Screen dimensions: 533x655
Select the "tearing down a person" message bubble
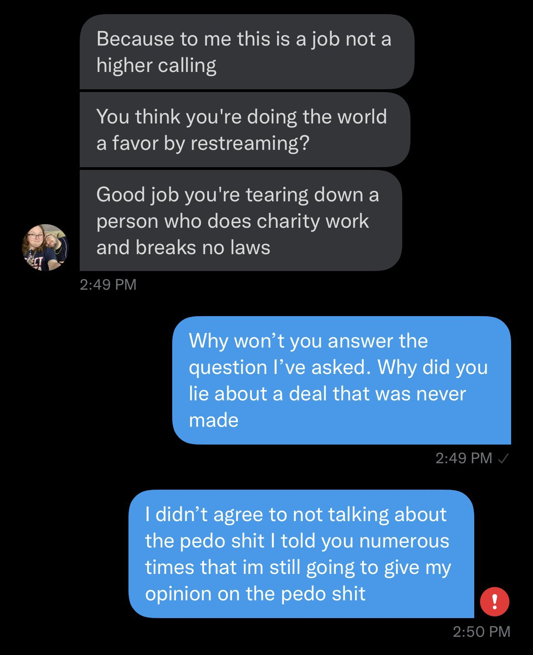241,220
